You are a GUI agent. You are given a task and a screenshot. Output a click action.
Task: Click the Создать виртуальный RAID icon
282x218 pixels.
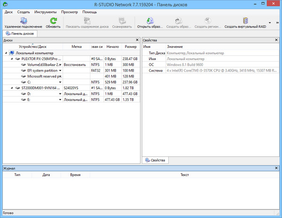245,20
